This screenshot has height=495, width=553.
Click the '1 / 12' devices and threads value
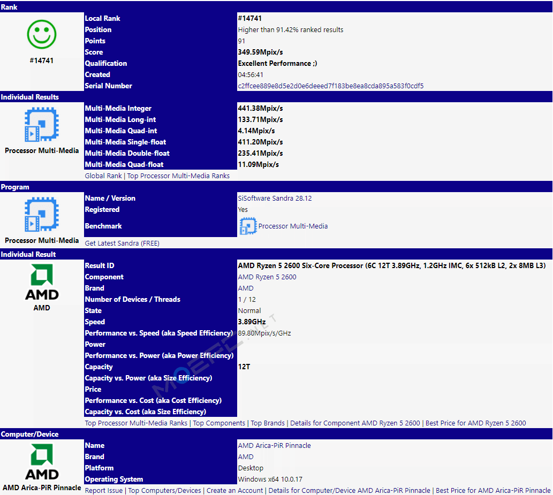click(247, 299)
